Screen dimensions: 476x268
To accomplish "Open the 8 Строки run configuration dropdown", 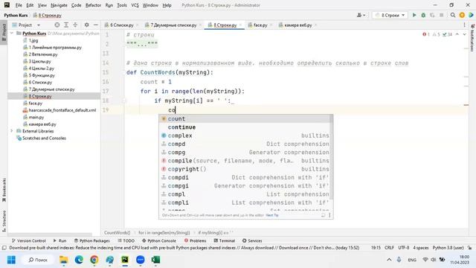I will coord(390,15).
